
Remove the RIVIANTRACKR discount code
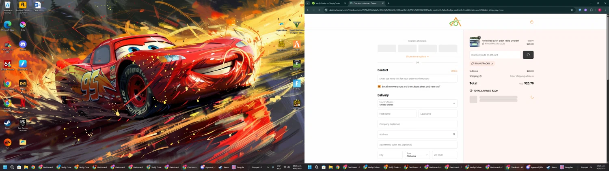tap(492, 64)
